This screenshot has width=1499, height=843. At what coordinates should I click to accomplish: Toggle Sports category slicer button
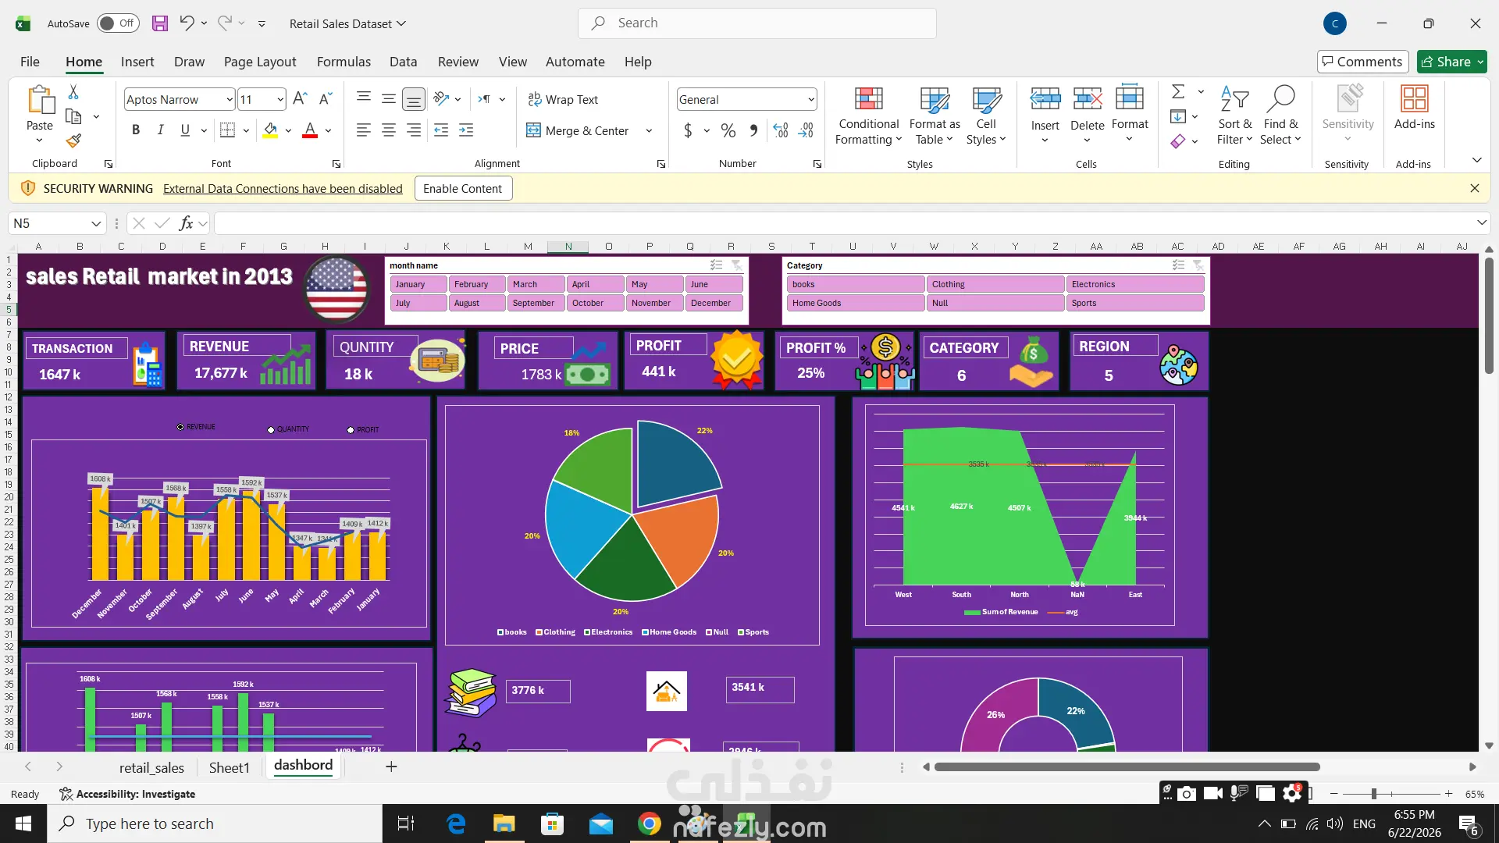1135,303
